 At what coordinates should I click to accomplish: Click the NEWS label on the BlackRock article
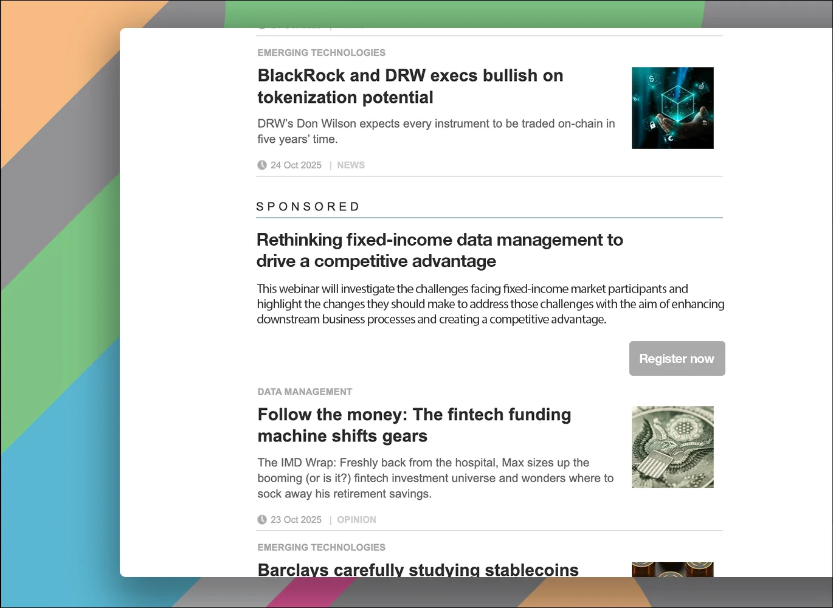click(x=351, y=165)
